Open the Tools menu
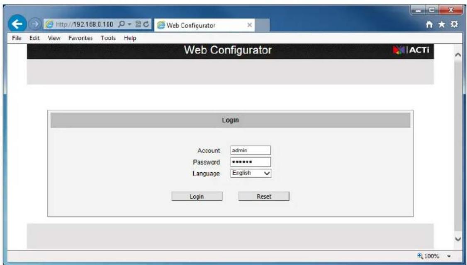467x265 pixels. coord(108,38)
